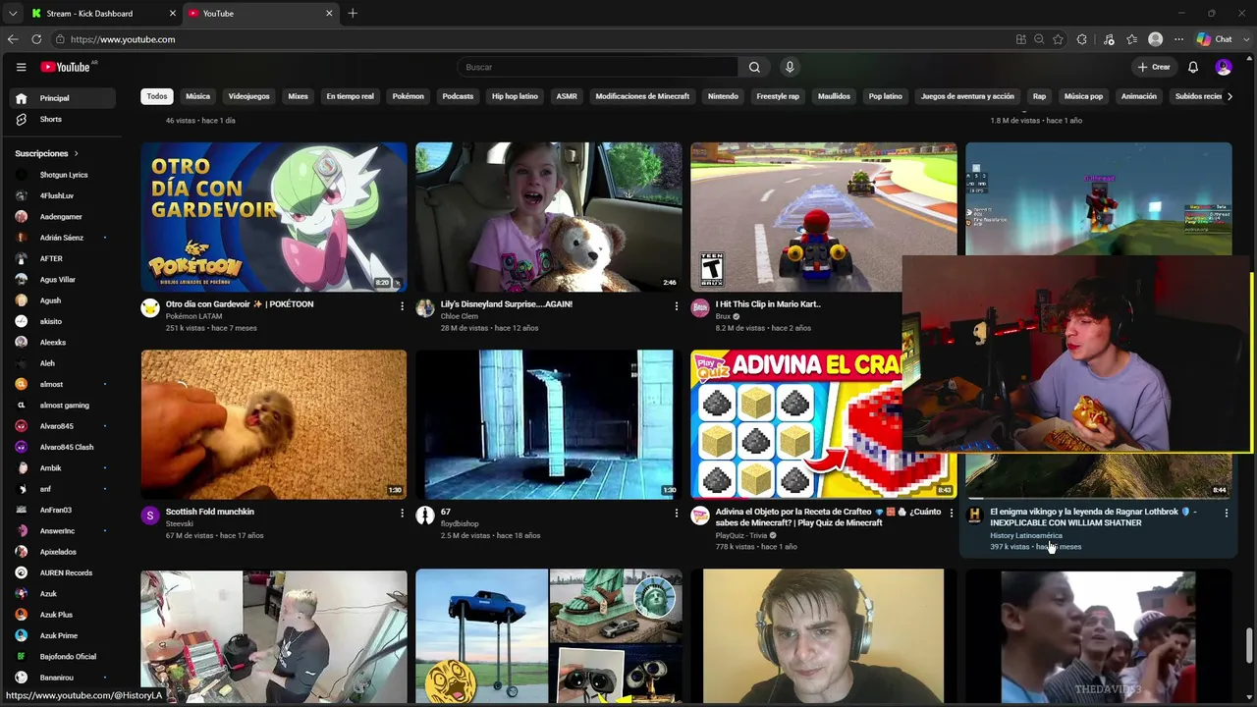Select the ASMR category chip

pyautogui.click(x=567, y=96)
